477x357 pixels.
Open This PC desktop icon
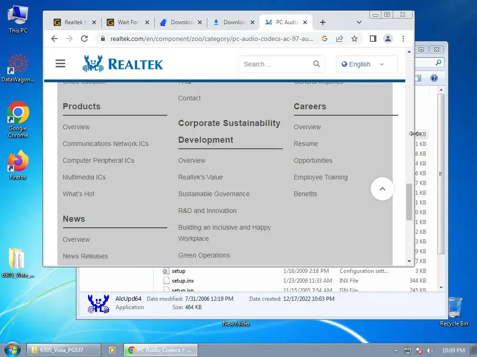[18, 20]
